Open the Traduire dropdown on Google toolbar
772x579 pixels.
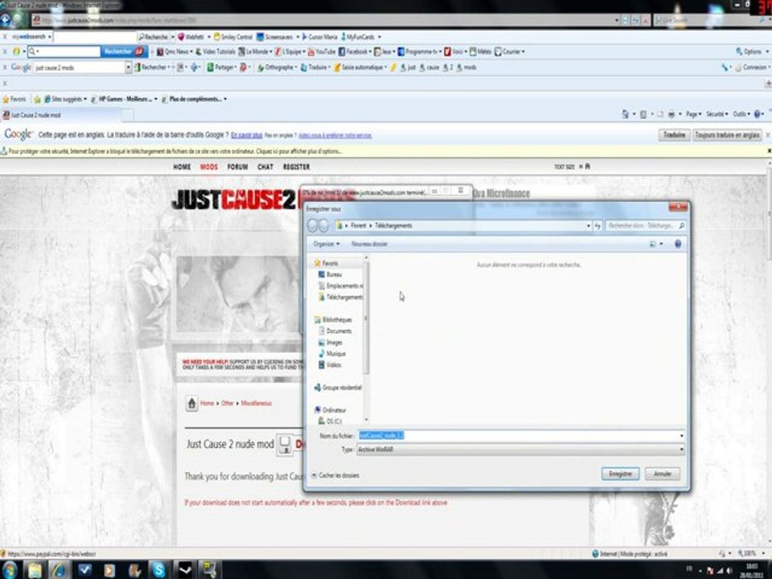315,68
